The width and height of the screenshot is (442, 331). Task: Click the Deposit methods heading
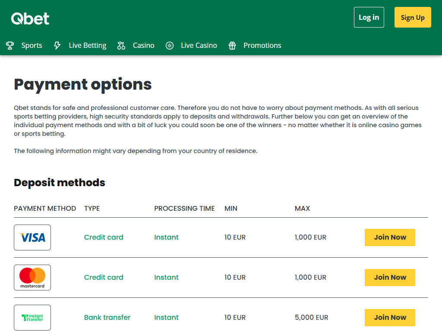[60, 182]
